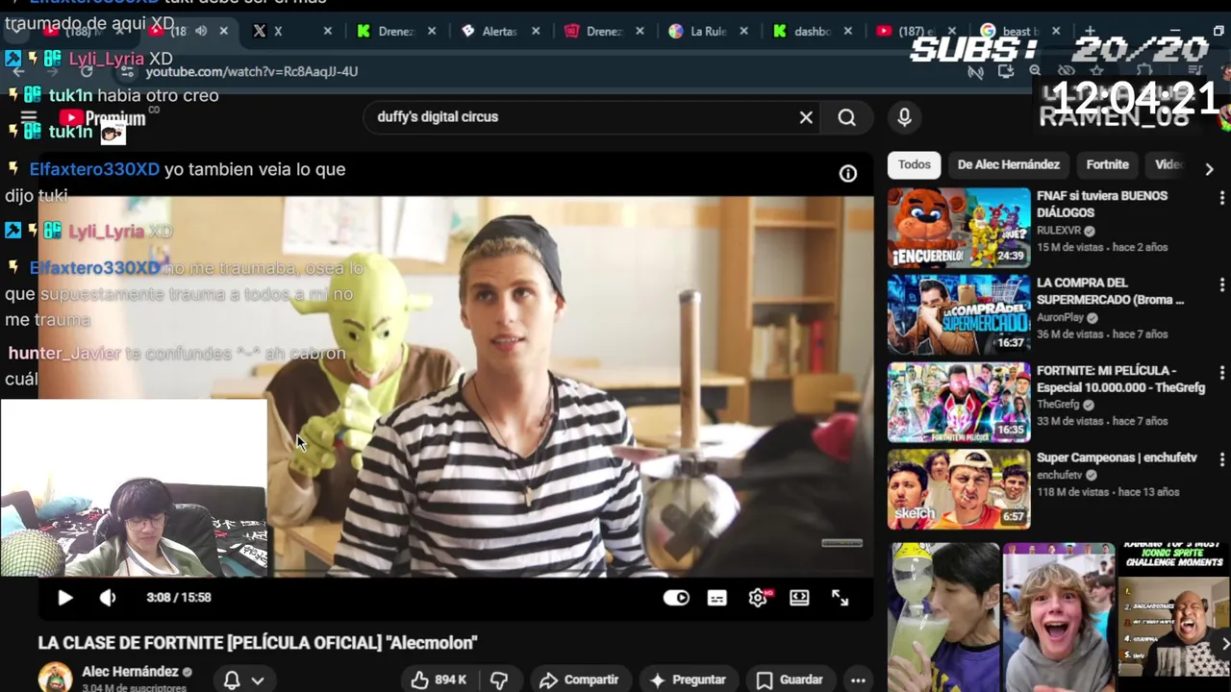1231x692 pixels.
Task: Open more options for Super Campeonas
Action: coord(1222,460)
